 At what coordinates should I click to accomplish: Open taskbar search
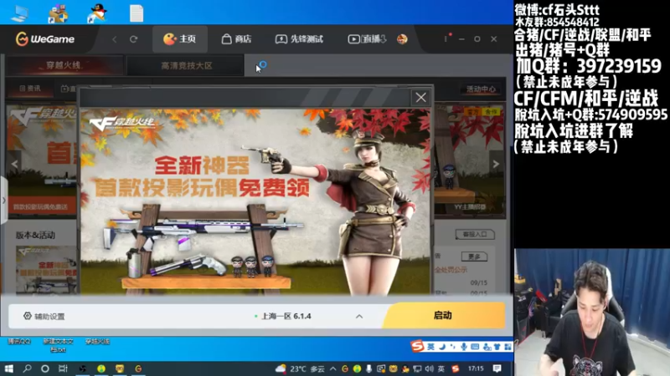[x=28, y=368]
